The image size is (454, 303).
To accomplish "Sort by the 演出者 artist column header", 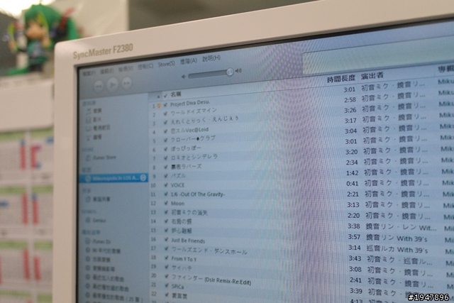I will click(372, 76).
